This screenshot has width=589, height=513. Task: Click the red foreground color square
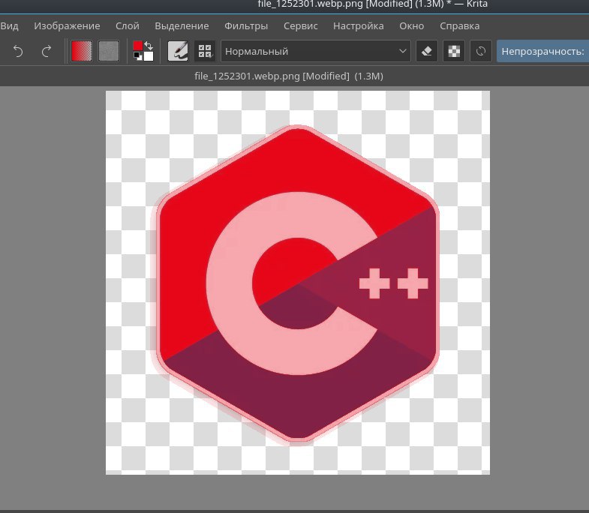[138, 46]
